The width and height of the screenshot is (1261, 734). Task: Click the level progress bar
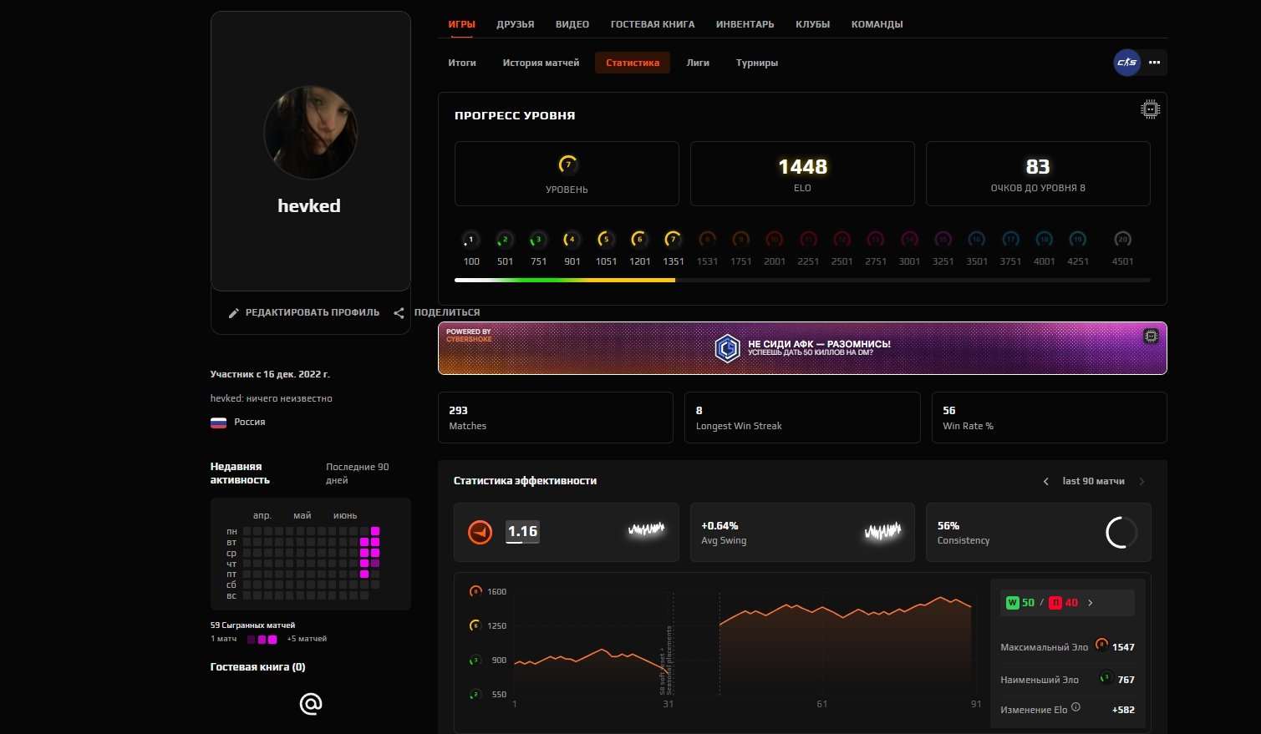coord(802,281)
